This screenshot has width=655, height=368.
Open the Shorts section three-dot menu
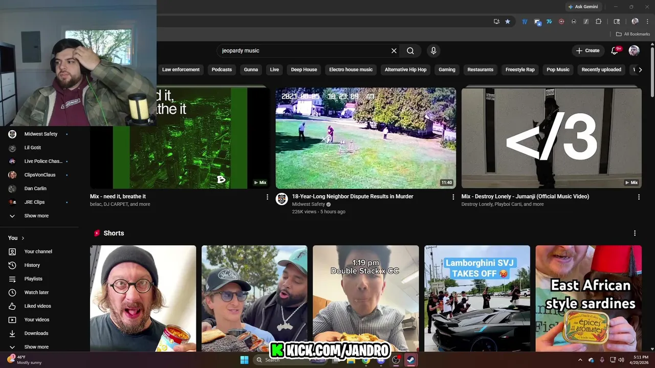(635, 233)
